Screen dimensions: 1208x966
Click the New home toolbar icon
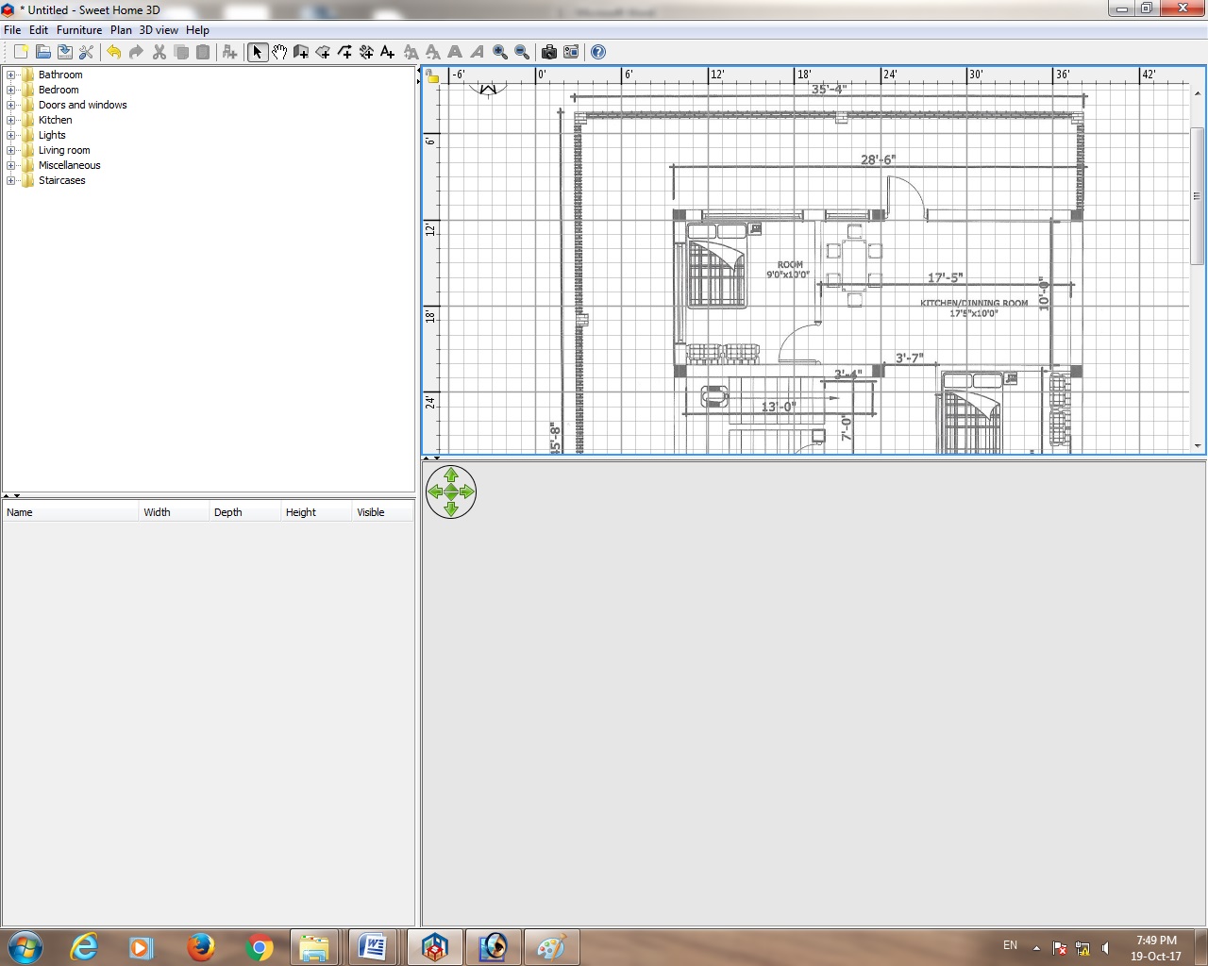(21, 52)
